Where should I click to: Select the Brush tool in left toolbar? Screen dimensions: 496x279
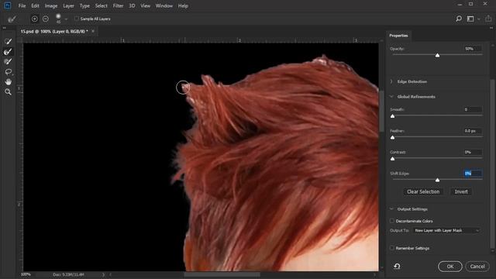tap(9, 62)
